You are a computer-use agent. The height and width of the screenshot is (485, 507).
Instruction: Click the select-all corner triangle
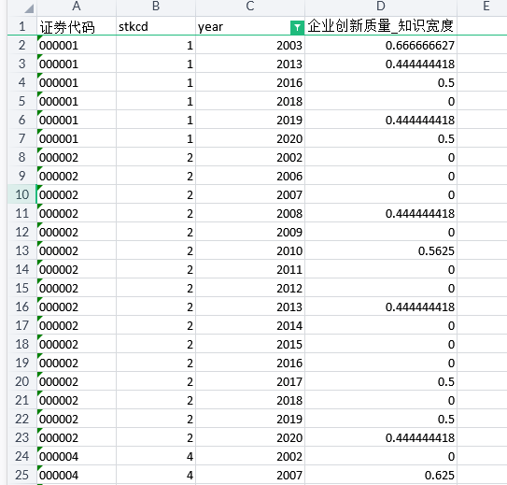coord(29,8)
